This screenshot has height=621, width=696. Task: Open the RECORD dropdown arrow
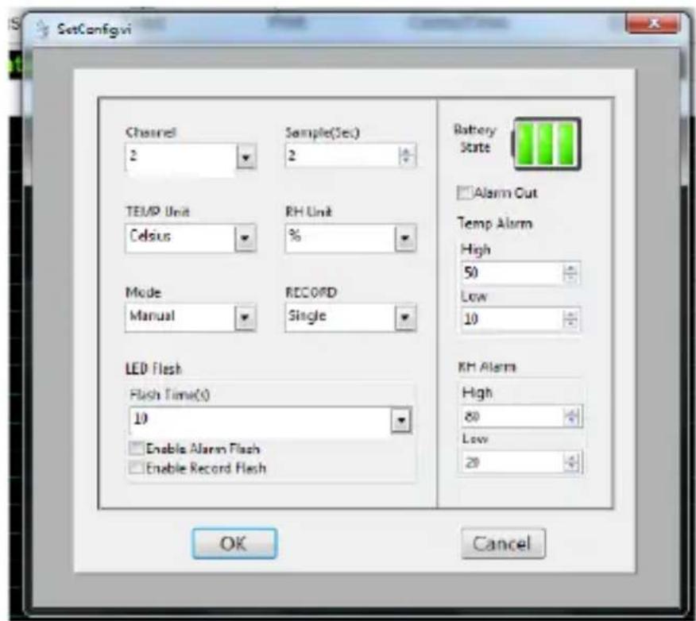(405, 318)
